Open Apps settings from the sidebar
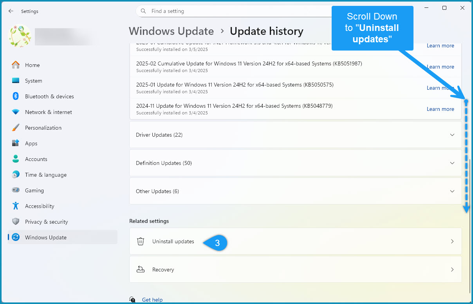 pos(16,143)
